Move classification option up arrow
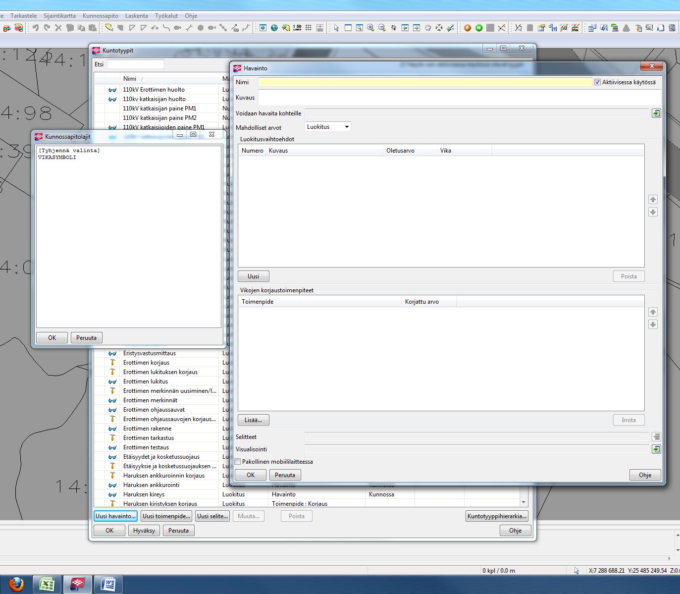 tap(653, 200)
